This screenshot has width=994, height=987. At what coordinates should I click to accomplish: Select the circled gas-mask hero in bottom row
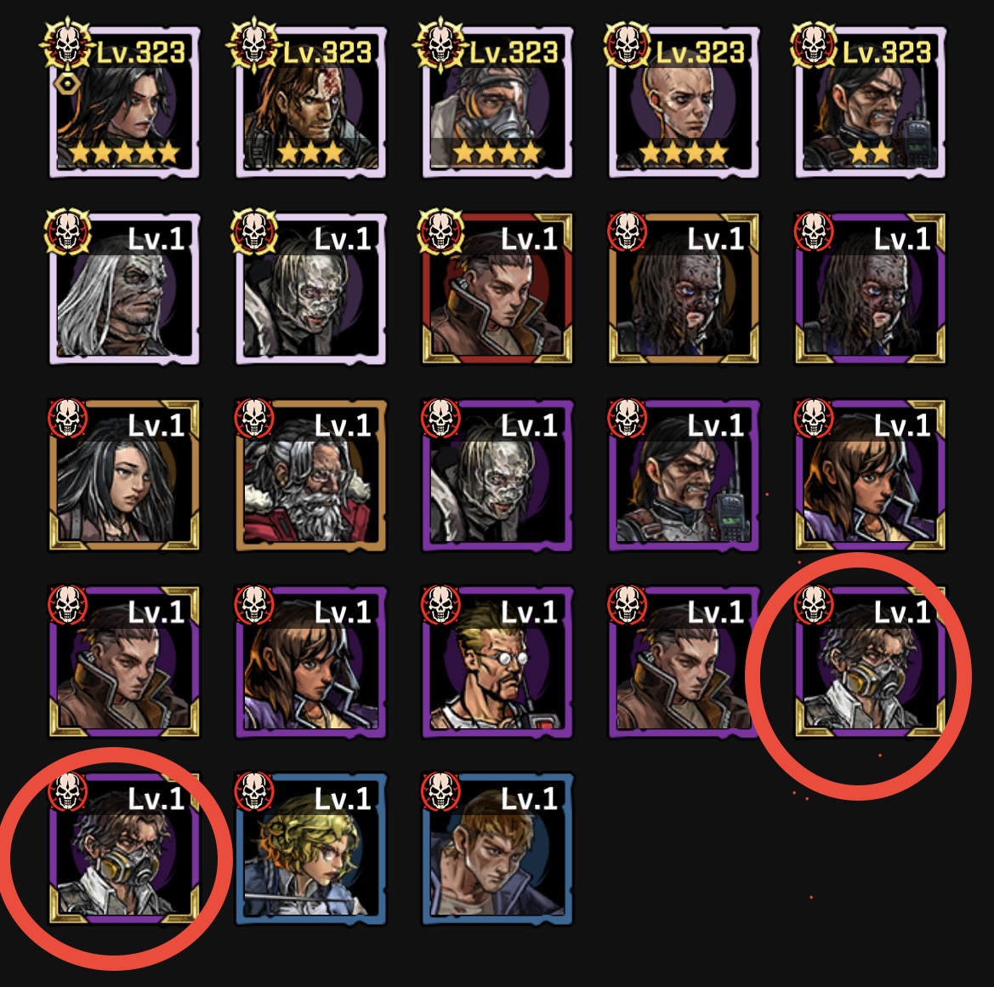coord(124,848)
